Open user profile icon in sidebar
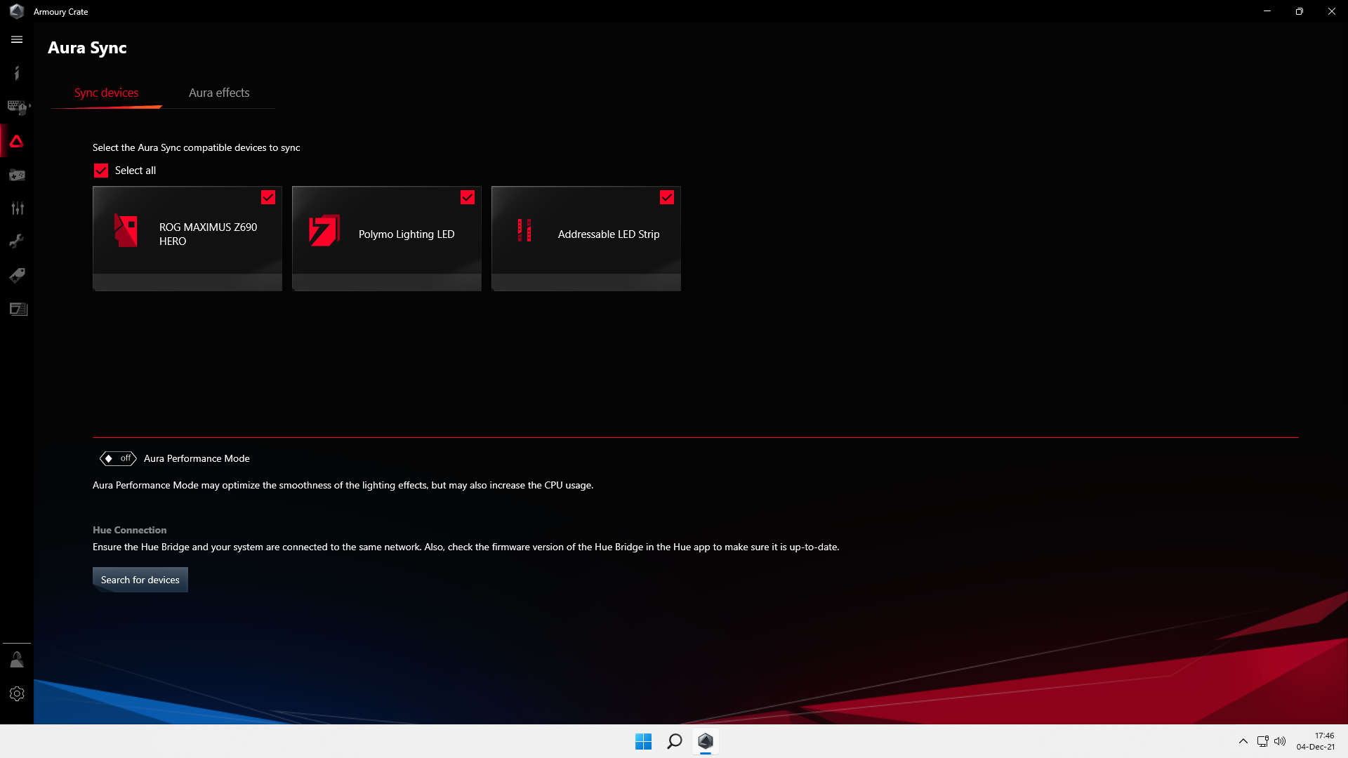Image resolution: width=1348 pixels, height=758 pixels. point(17,660)
